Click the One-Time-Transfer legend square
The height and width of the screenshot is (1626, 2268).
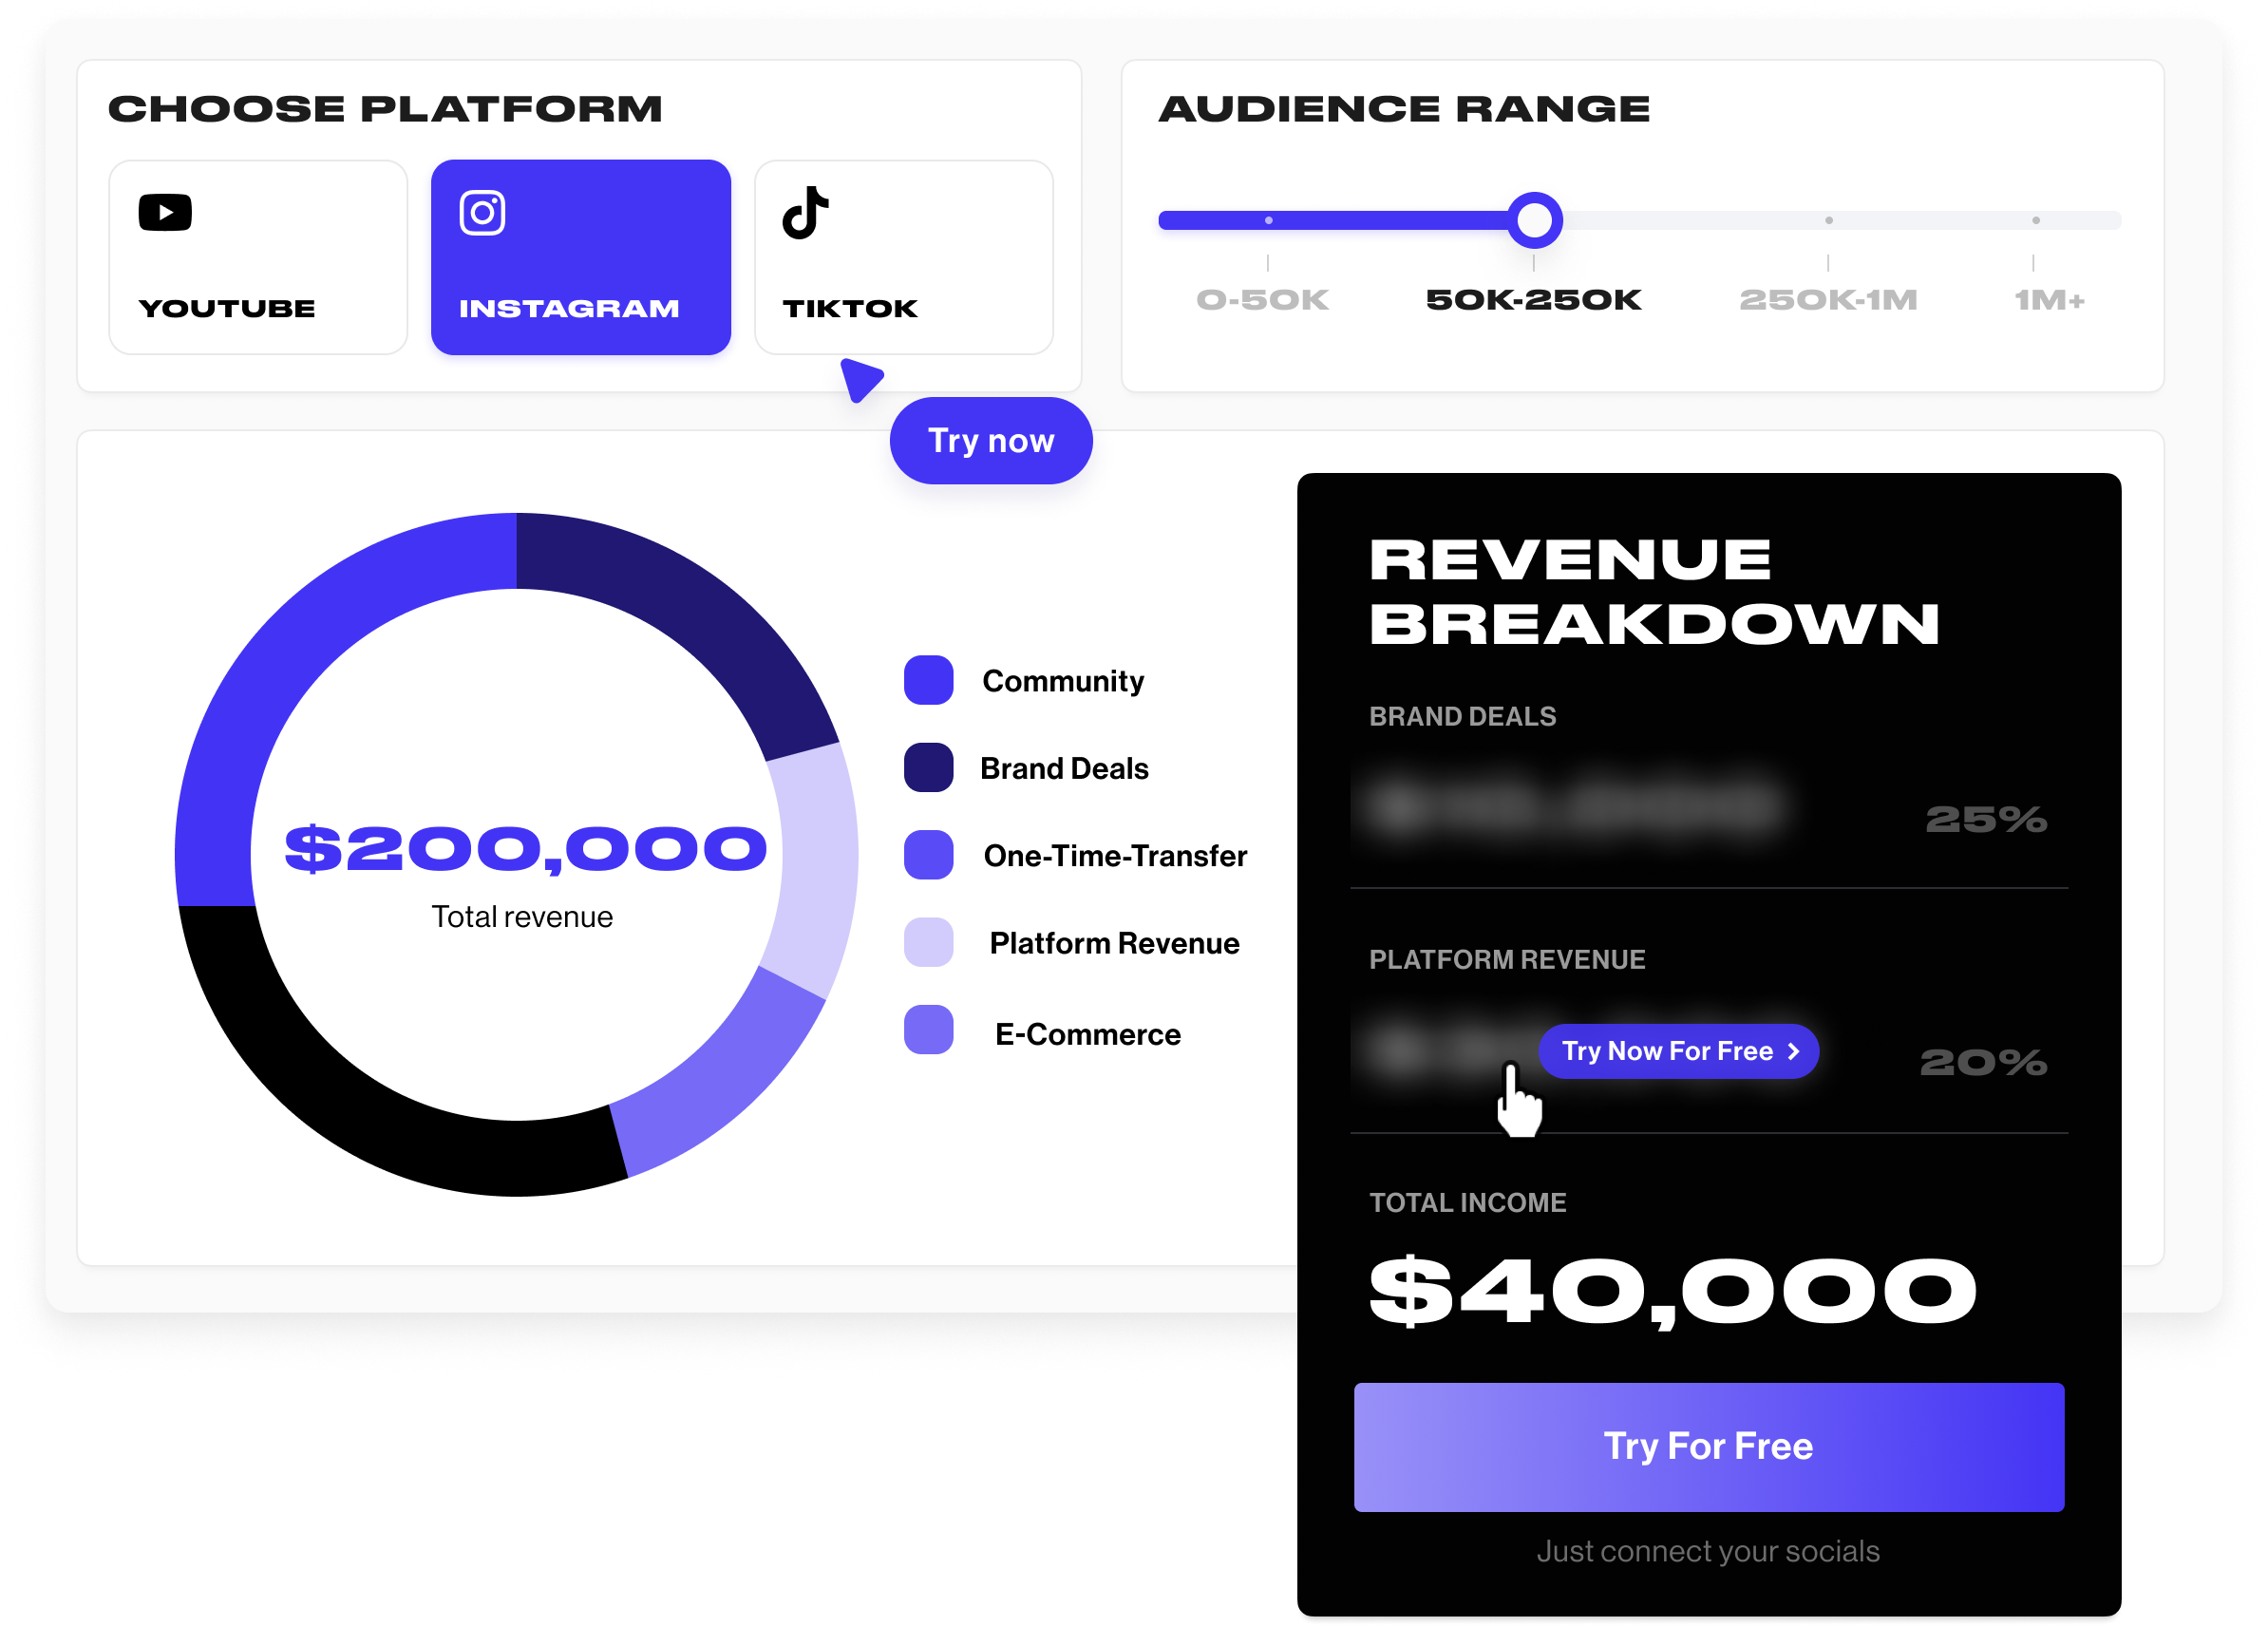click(x=928, y=855)
